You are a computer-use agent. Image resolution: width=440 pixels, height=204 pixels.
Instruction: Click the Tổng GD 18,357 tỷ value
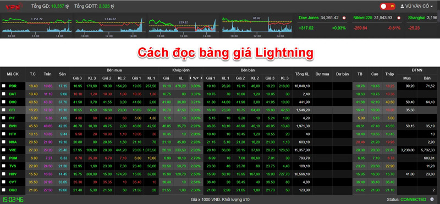coord(60,6)
